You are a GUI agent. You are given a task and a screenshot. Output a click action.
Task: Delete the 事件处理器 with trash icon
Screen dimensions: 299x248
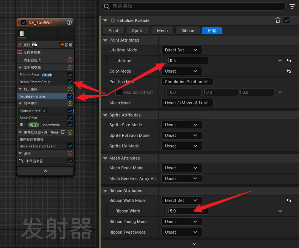click(63, 132)
